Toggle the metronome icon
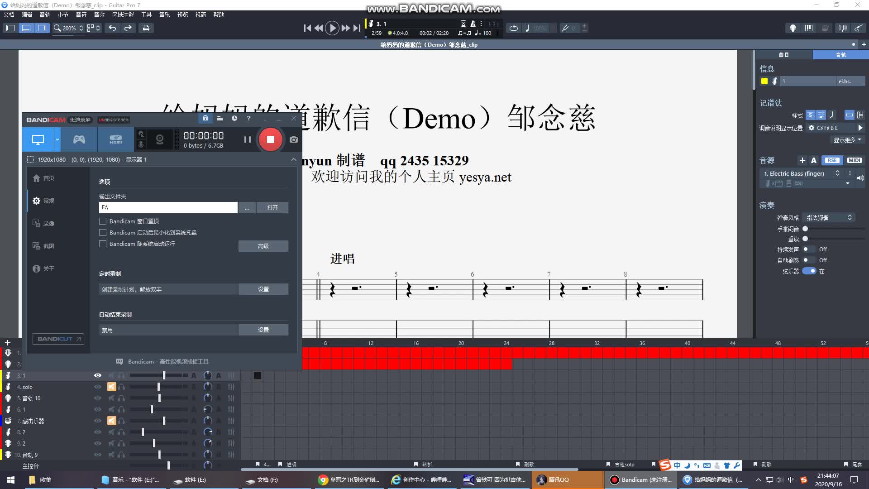The image size is (869, 489). [473, 24]
